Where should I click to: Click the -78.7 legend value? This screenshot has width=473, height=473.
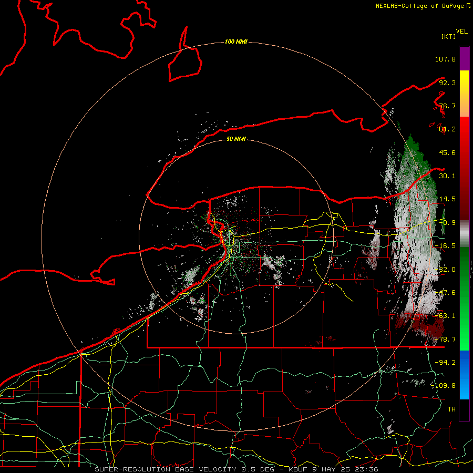point(445,340)
